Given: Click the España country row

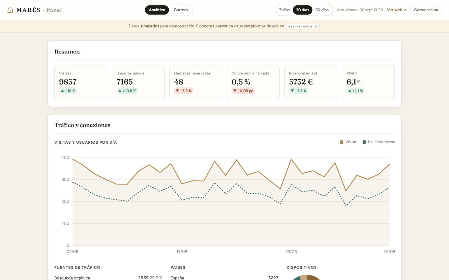Looking at the screenshot, I should 224,278.
